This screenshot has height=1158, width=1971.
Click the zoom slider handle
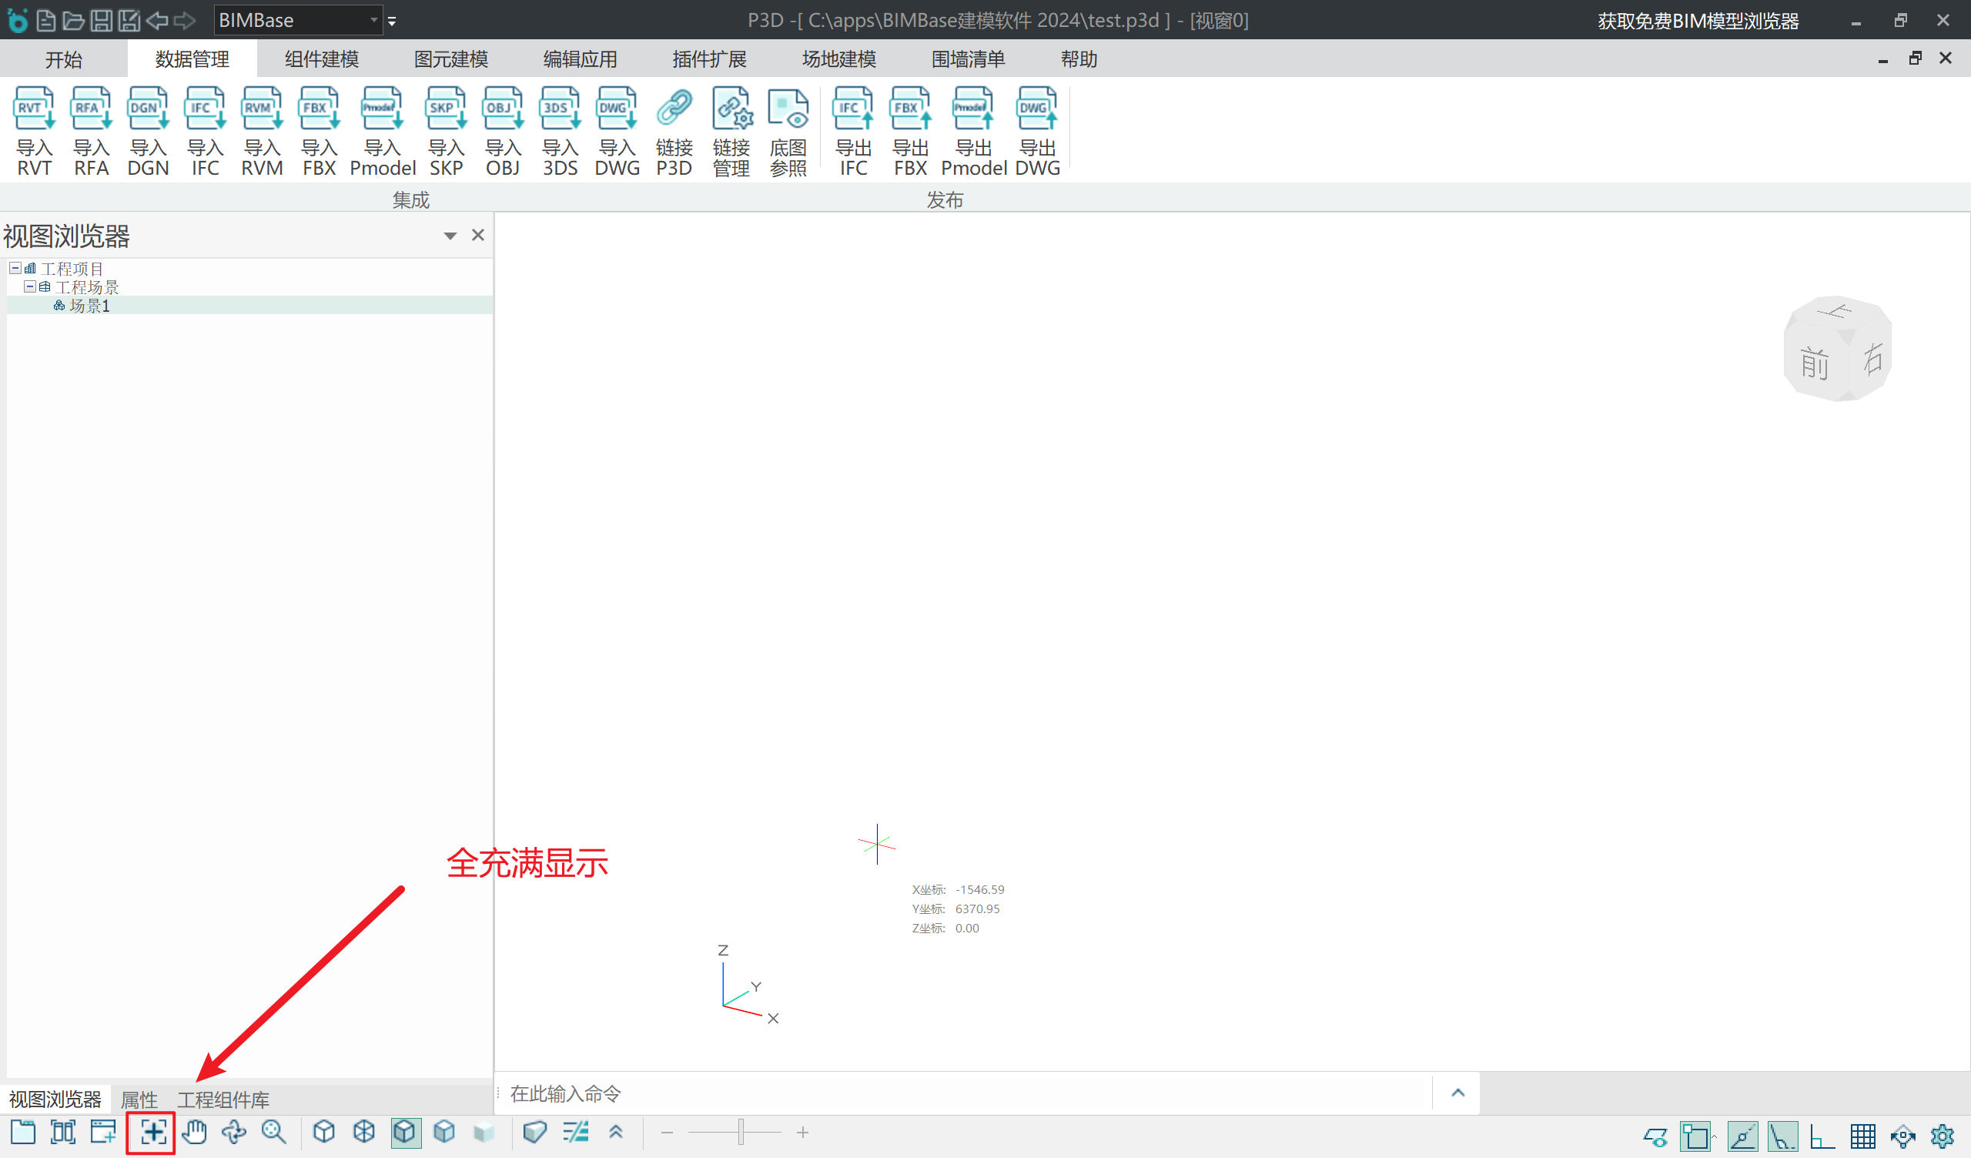pyautogui.click(x=740, y=1132)
